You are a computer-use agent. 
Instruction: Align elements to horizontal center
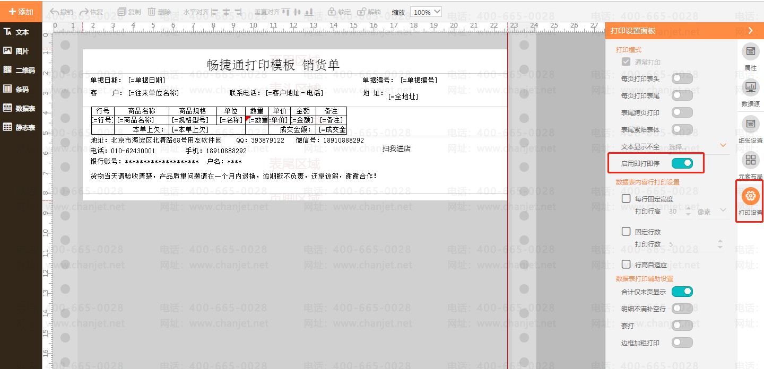226,12
